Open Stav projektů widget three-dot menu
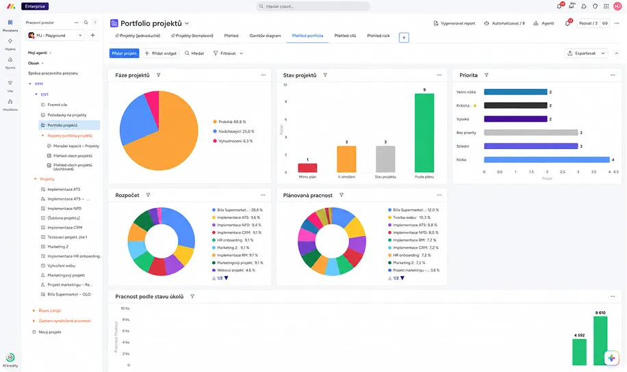Screen dimensions: 627x372 439,75
